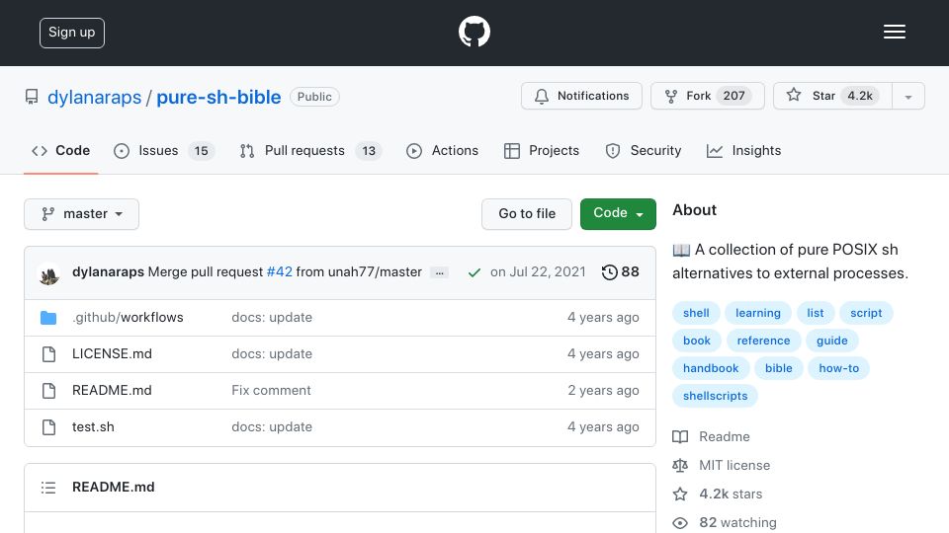Click the Notifications bell button

pos(581,96)
